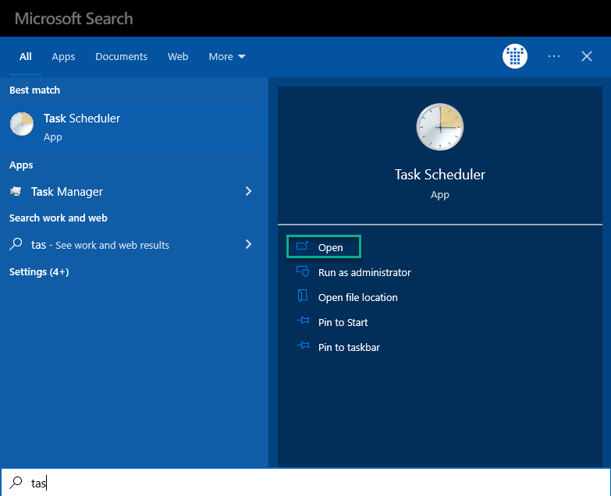Click the round user profile avatar icon
This screenshot has width=611, height=496.
click(x=515, y=56)
